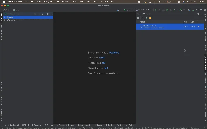Click Collapse All in Project panel
The height and width of the screenshot is (129, 207).
(43, 14)
